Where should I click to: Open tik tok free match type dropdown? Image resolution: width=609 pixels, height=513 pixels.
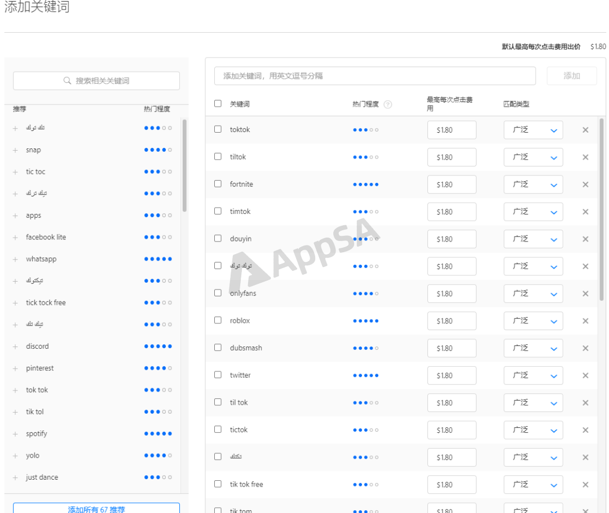(x=533, y=485)
